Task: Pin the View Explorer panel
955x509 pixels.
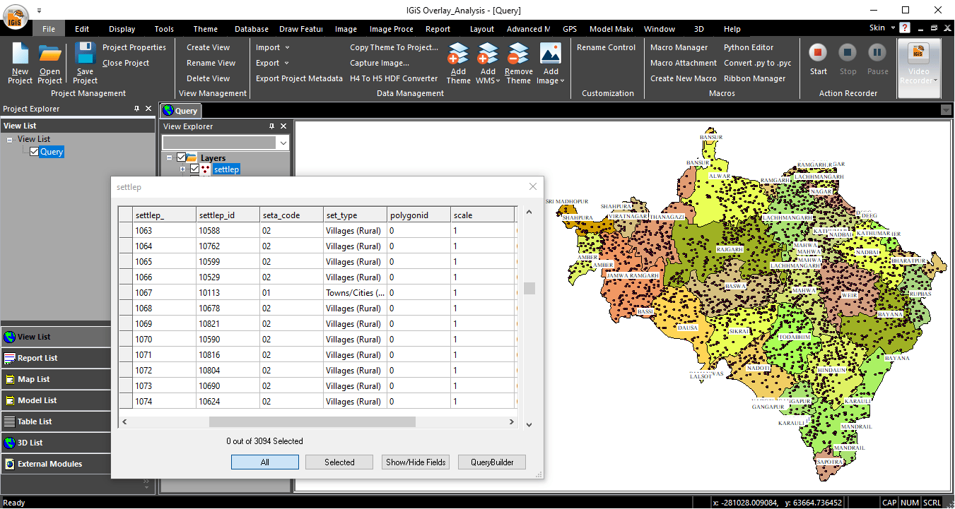Action: click(x=271, y=126)
